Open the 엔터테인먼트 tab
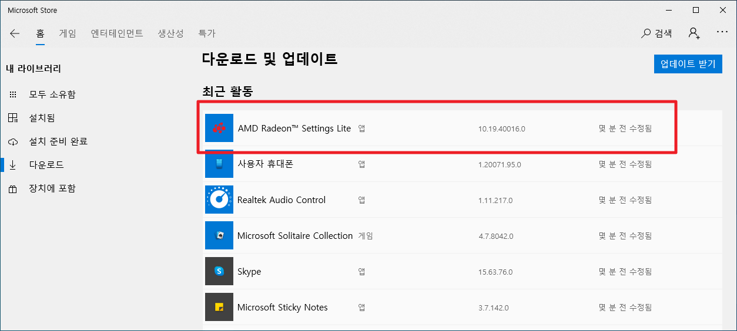The width and height of the screenshot is (737, 331). pos(117,33)
